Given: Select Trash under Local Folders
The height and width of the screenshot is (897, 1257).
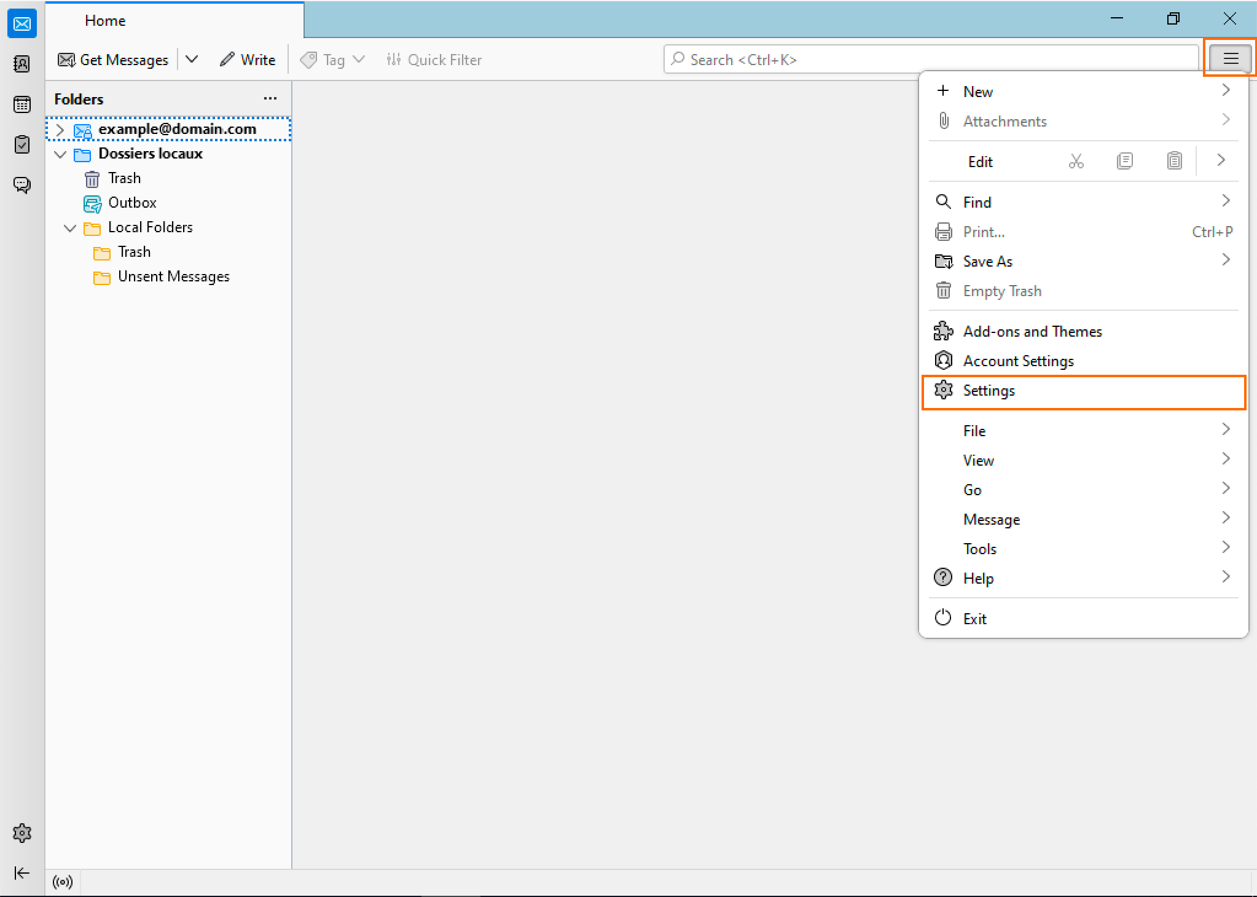Looking at the screenshot, I should [x=168, y=252].
